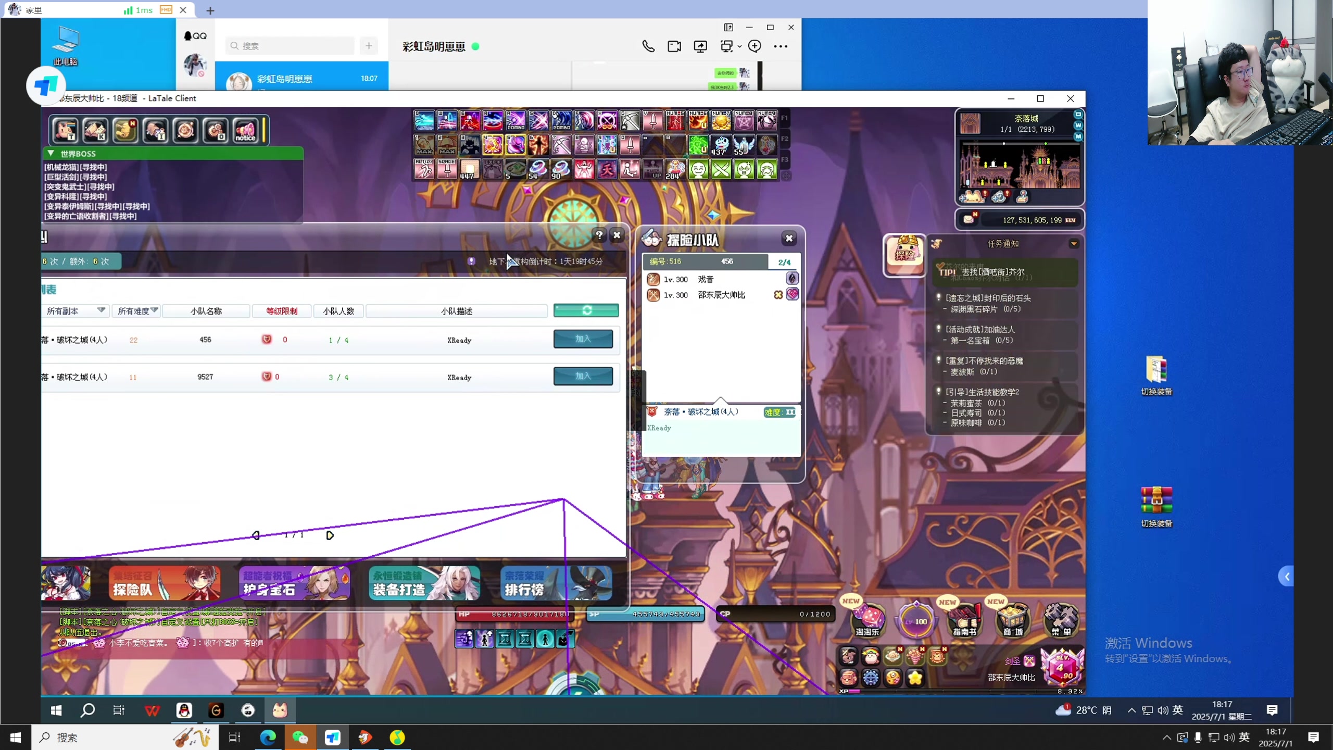Open the QQ penguin icon in remote taskbar
This screenshot has width=1333, height=750.
pyautogui.click(x=184, y=710)
